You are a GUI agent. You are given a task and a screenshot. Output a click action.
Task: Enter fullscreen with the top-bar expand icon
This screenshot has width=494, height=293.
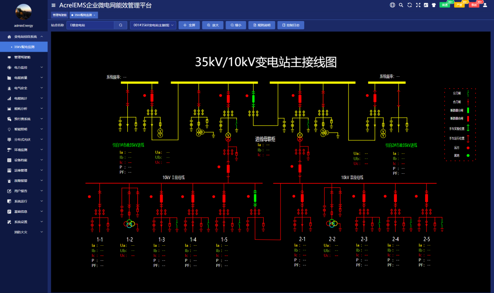click(418, 5)
